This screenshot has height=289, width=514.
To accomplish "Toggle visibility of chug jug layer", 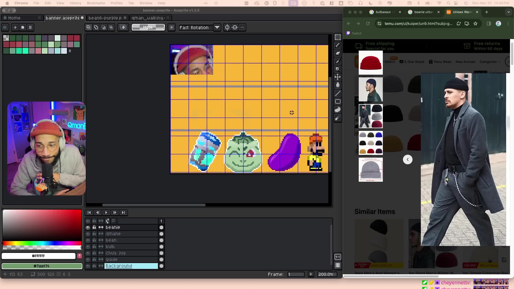I will [88, 253].
